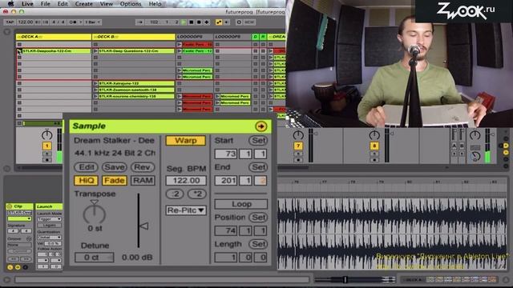This screenshot has width=513, height=288.
Task: Open the Help menu
Action: click(155, 4)
